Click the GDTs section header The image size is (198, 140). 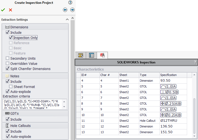[35, 113]
